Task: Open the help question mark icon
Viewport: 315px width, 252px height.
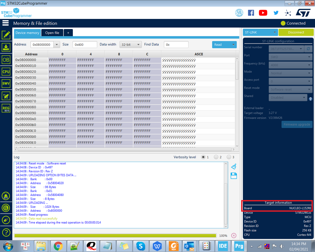Action: pos(6,232)
